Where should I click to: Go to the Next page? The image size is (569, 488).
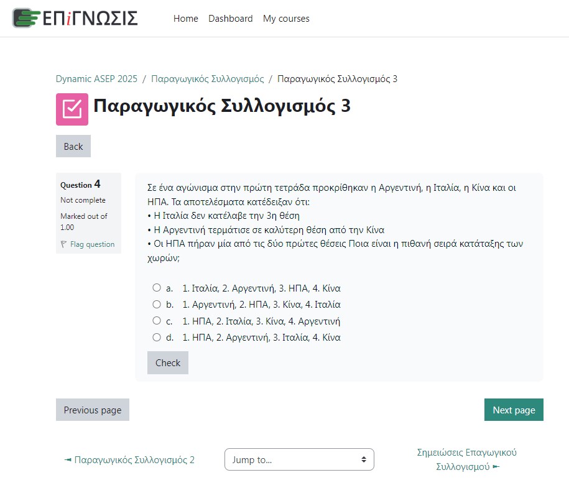pos(514,410)
